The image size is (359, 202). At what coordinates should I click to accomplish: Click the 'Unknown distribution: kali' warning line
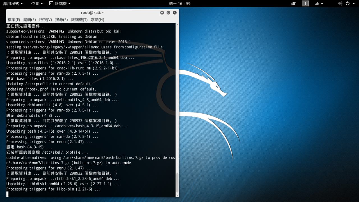tap(64, 31)
